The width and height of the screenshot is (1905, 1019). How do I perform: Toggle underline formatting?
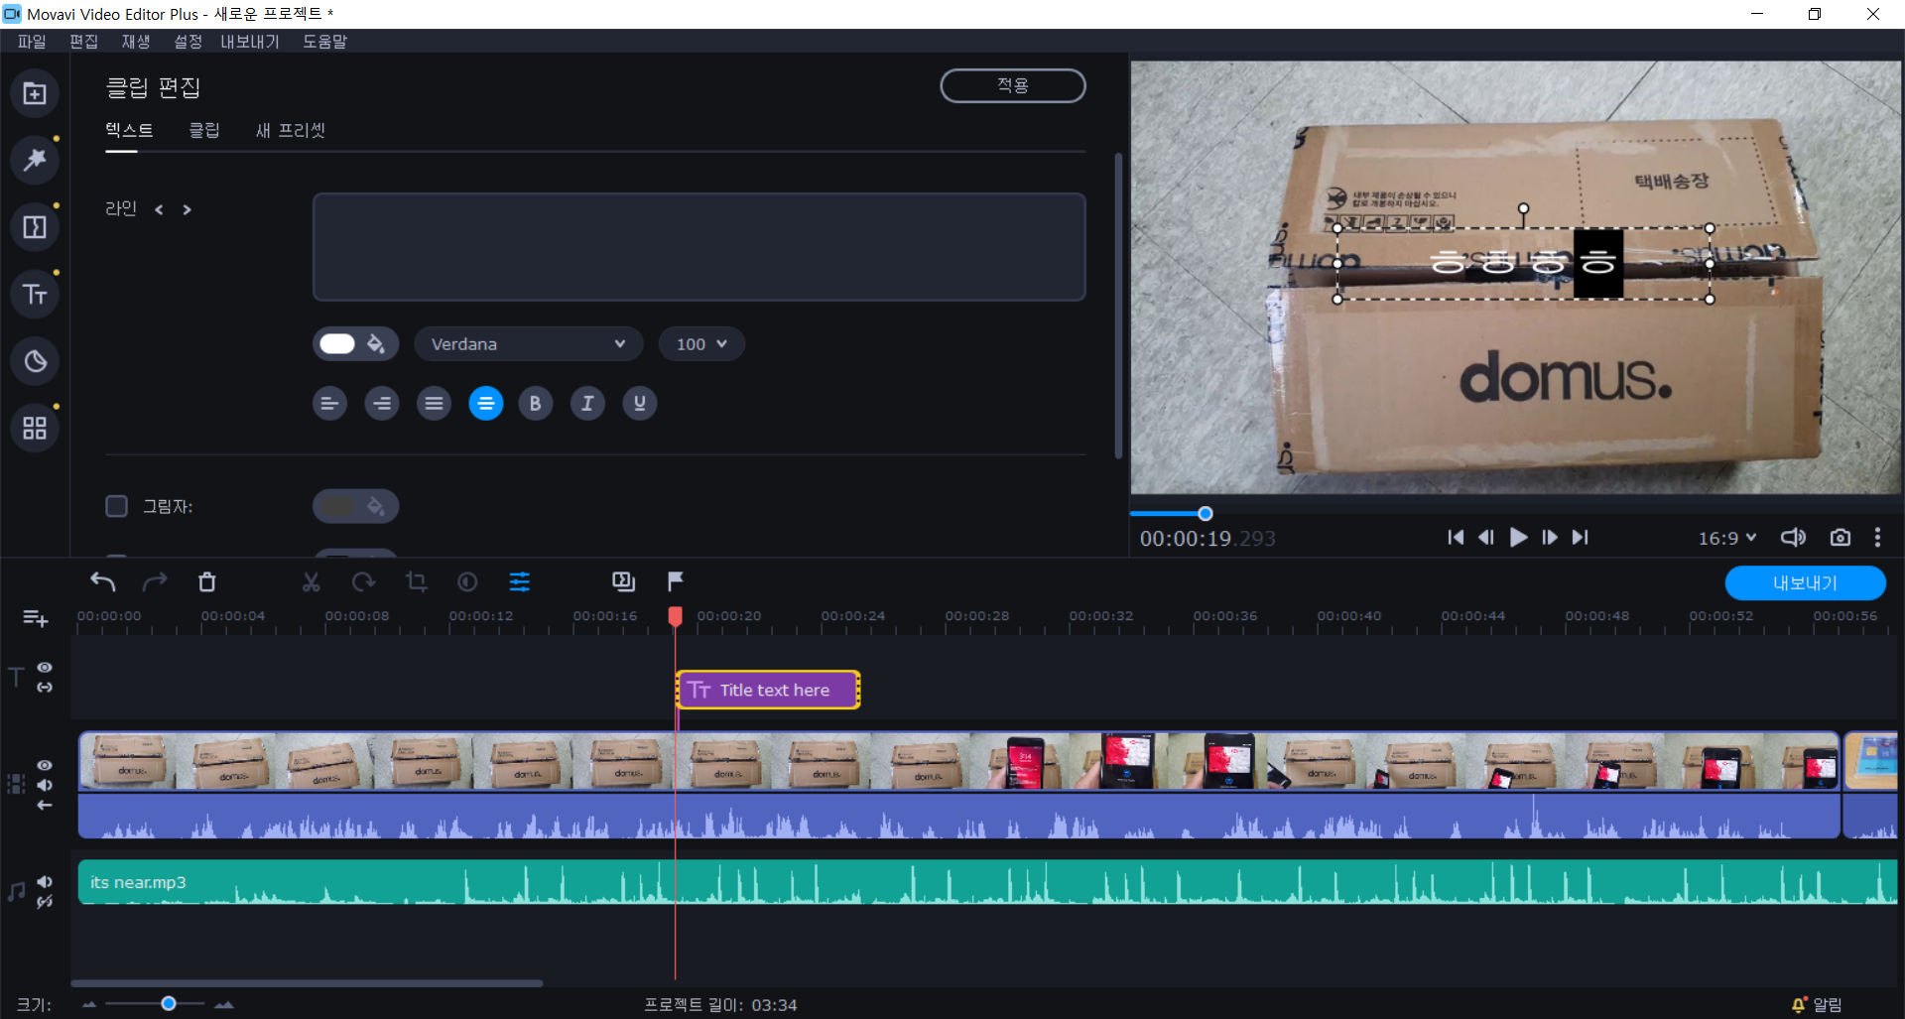640,403
